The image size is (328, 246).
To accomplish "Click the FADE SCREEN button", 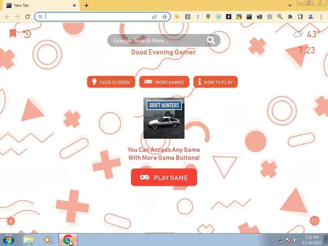I will coord(111,82).
